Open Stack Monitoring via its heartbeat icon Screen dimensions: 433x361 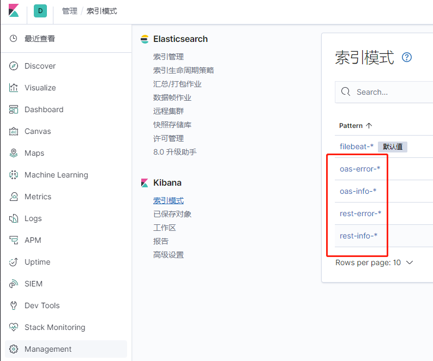(x=14, y=327)
